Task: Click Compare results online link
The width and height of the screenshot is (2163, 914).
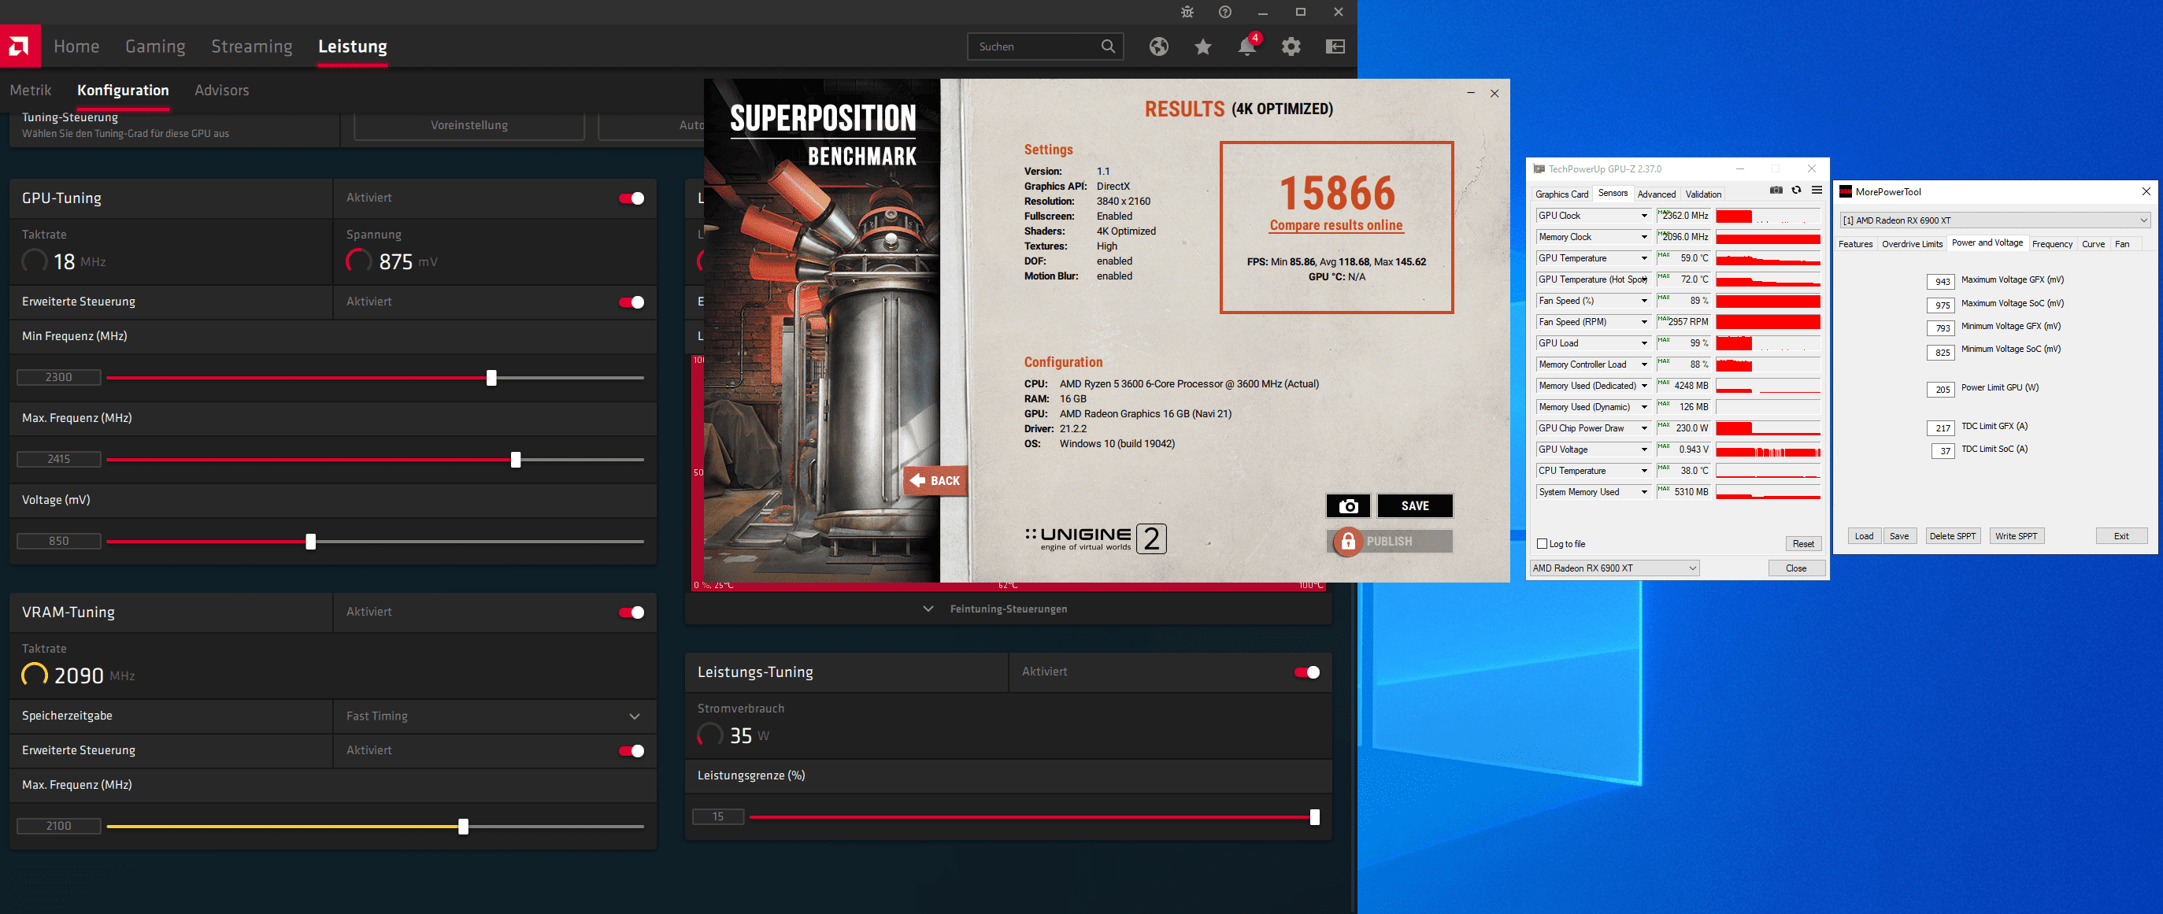Action: click(1336, 225)
